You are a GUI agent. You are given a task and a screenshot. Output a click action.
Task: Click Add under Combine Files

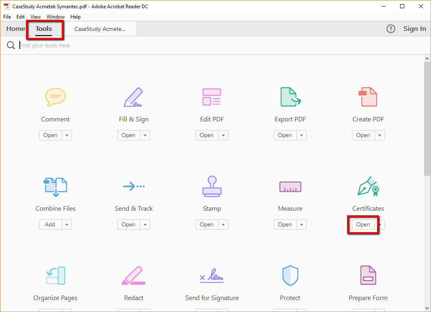click(x=50, y=225)
